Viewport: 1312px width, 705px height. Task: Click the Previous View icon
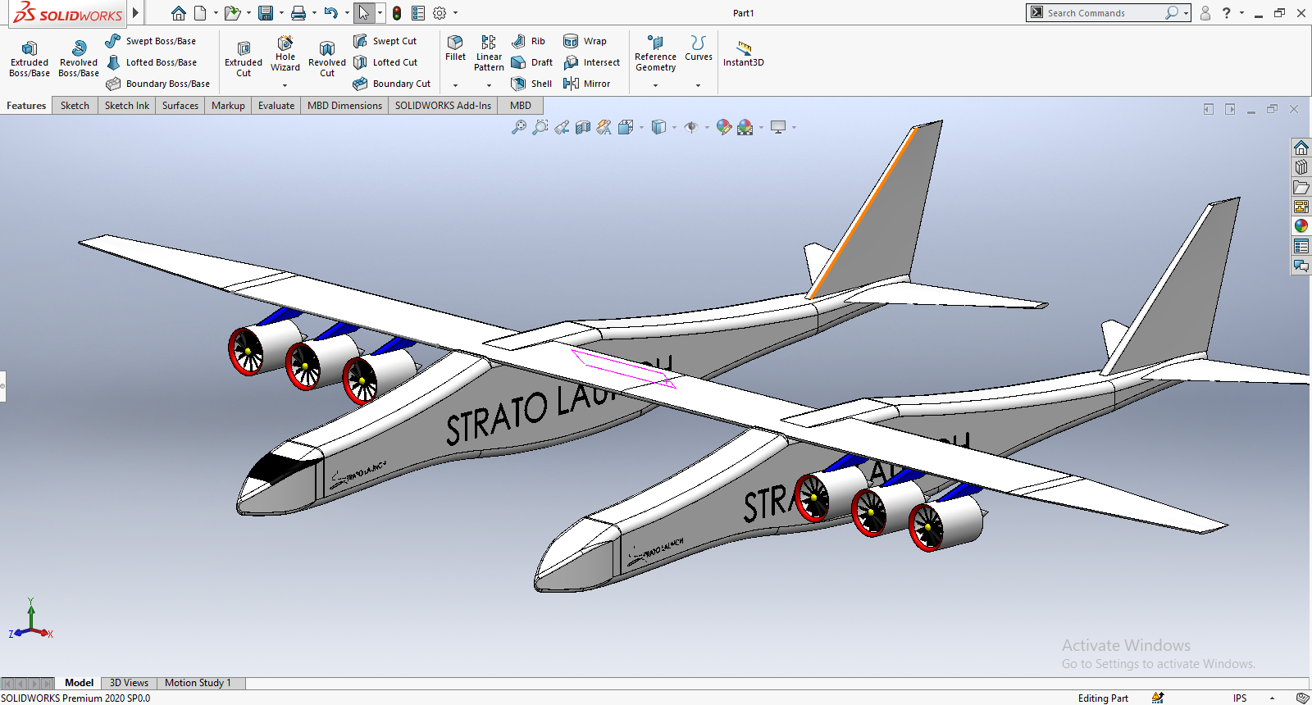562,127
